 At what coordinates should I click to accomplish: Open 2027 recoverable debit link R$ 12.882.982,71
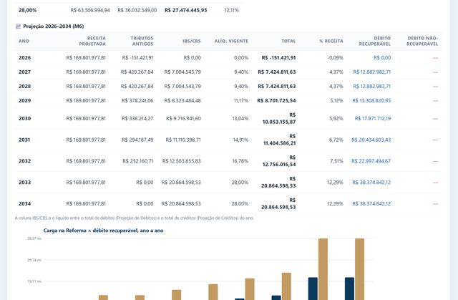tap(371, 72)
